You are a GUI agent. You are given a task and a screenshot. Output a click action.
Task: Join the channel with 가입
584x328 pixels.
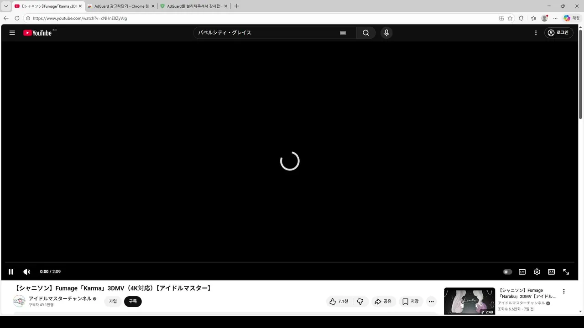click(113, 302)
